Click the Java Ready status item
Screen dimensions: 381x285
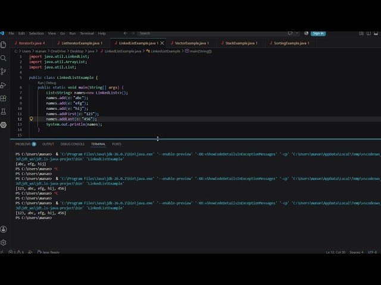coord(49,252)
